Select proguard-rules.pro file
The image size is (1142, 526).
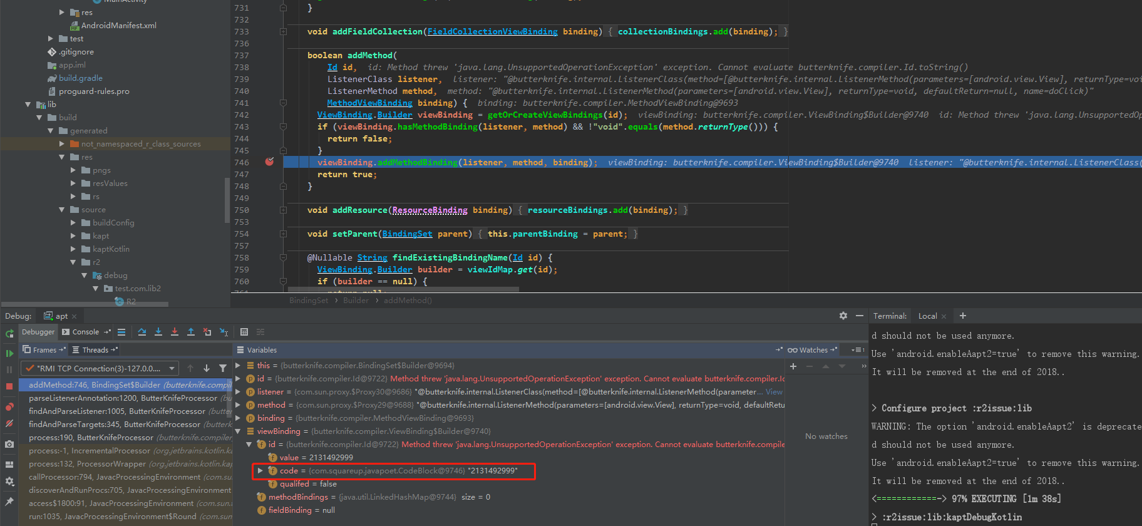tap(93, 91)
